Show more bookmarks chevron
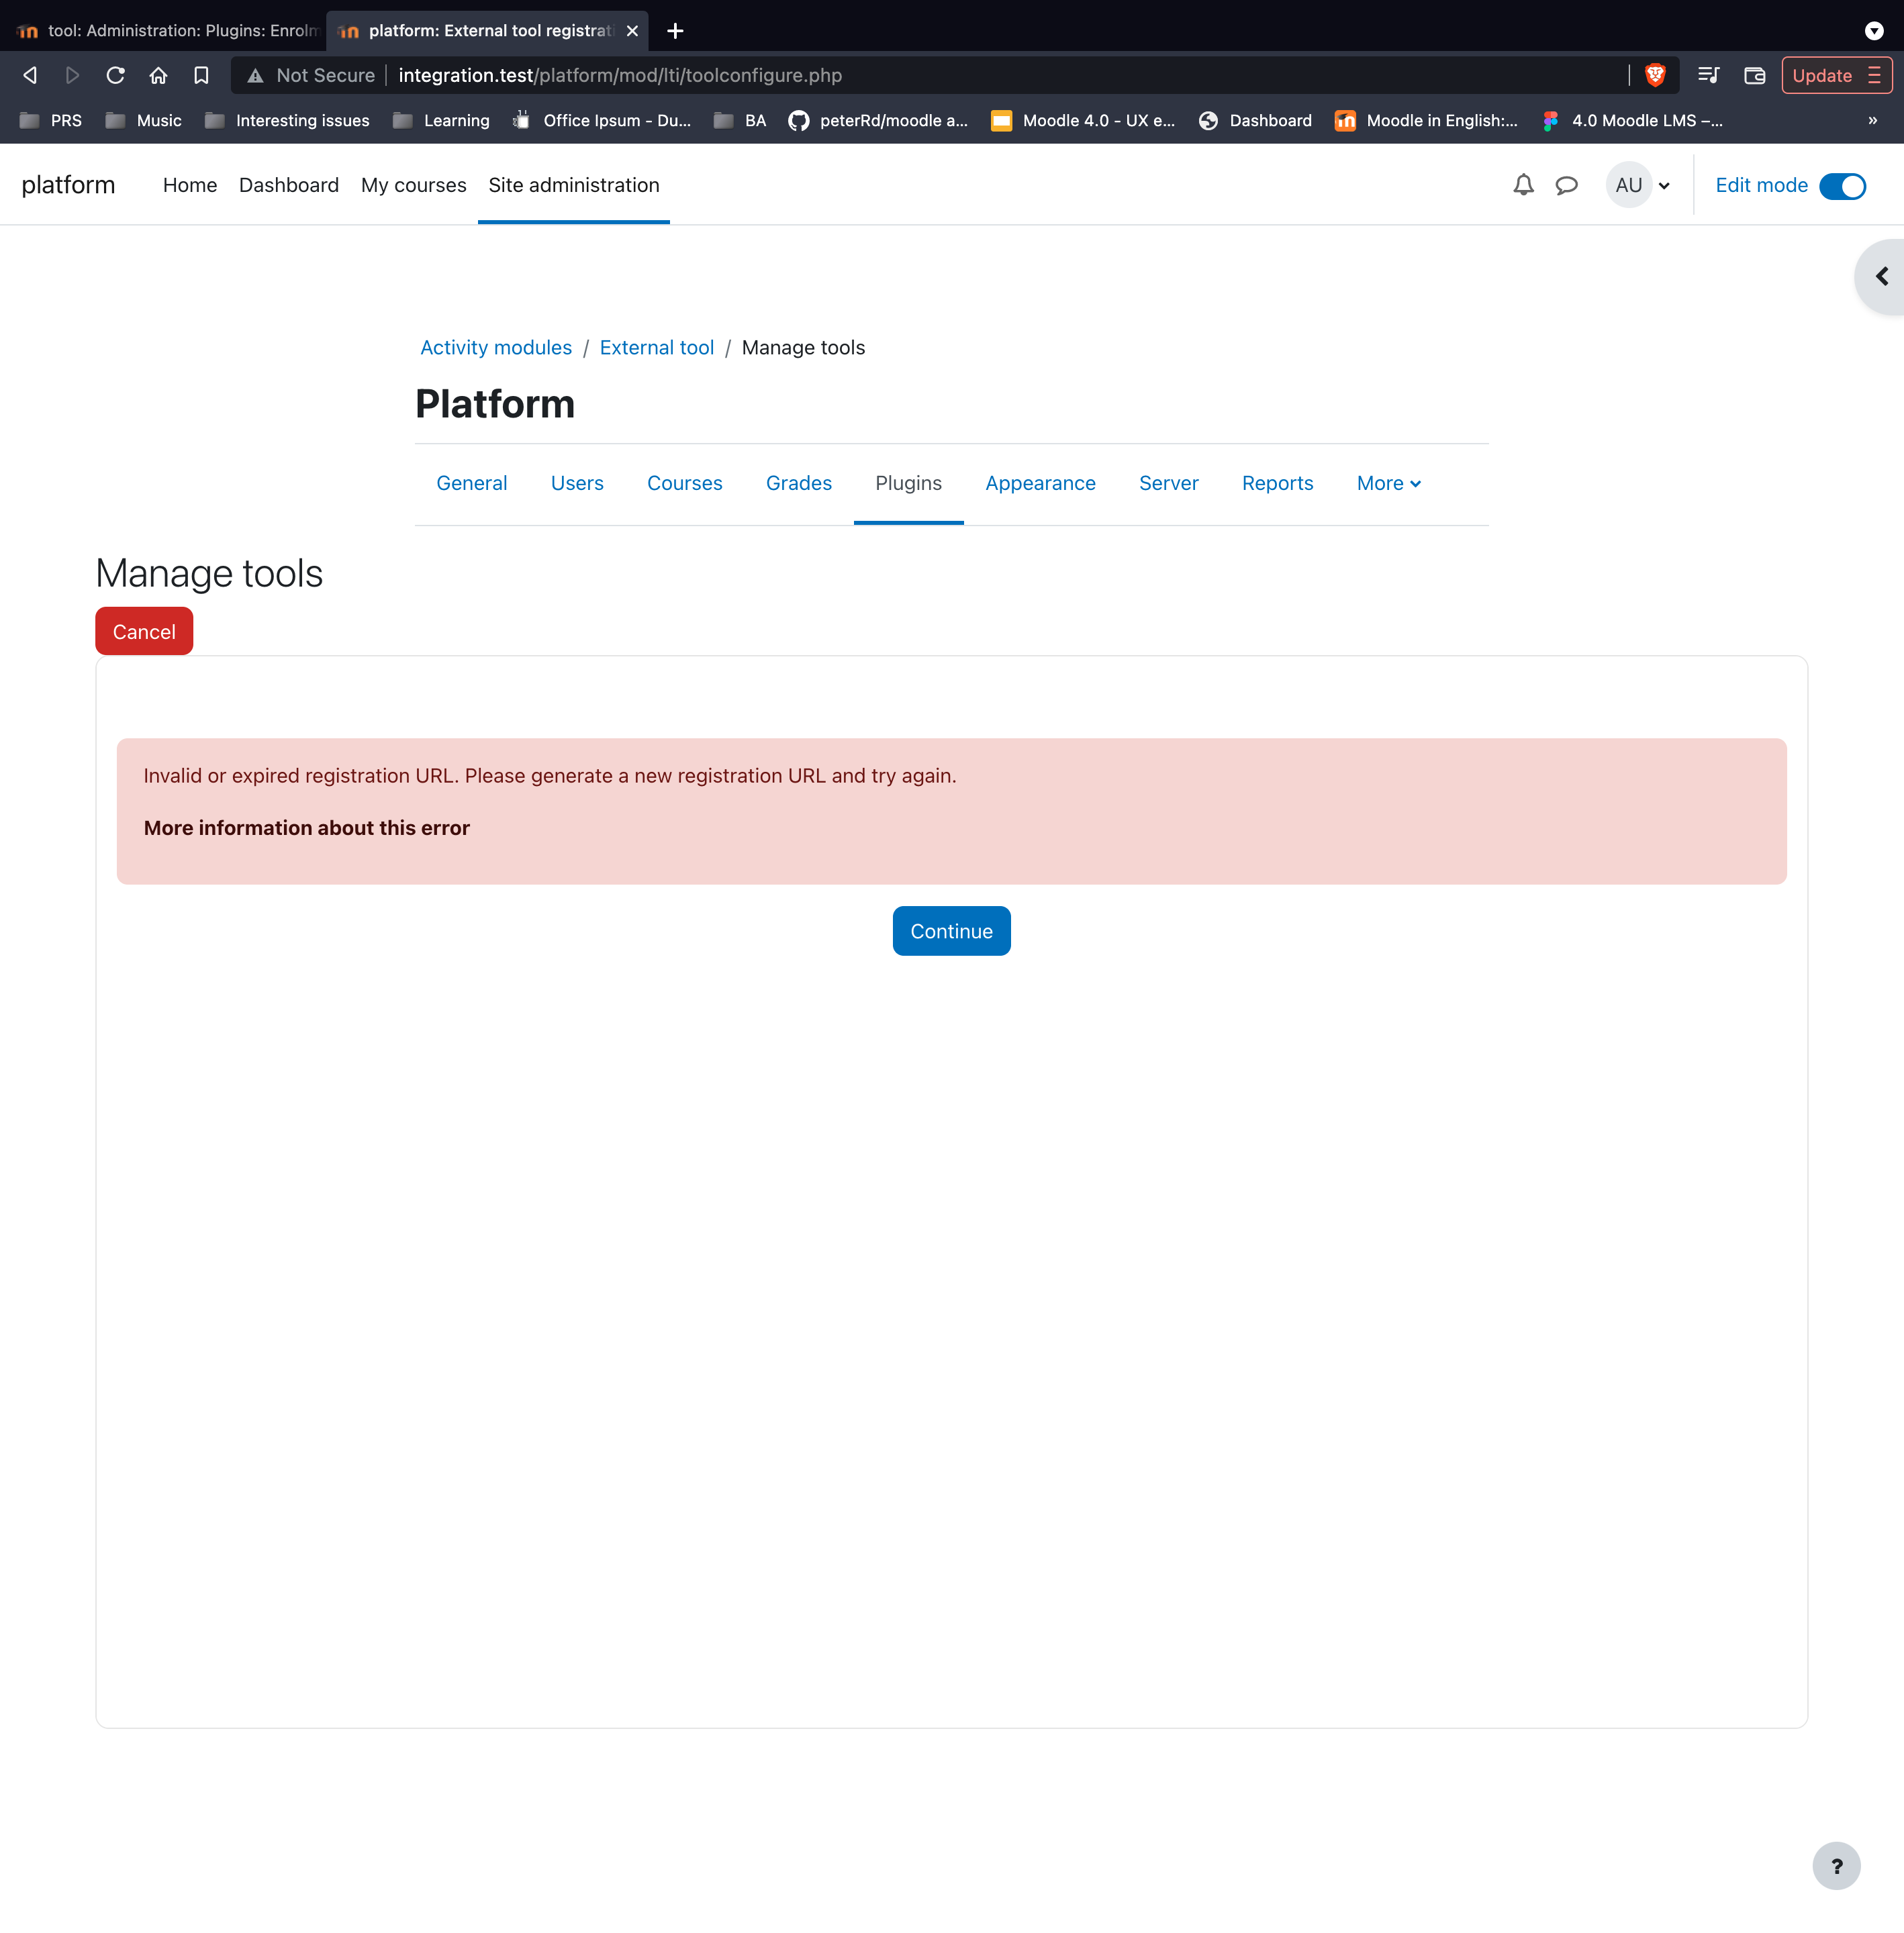Image resolution: width=1904 pixels, height=1933 pixels. [1872, 120]
